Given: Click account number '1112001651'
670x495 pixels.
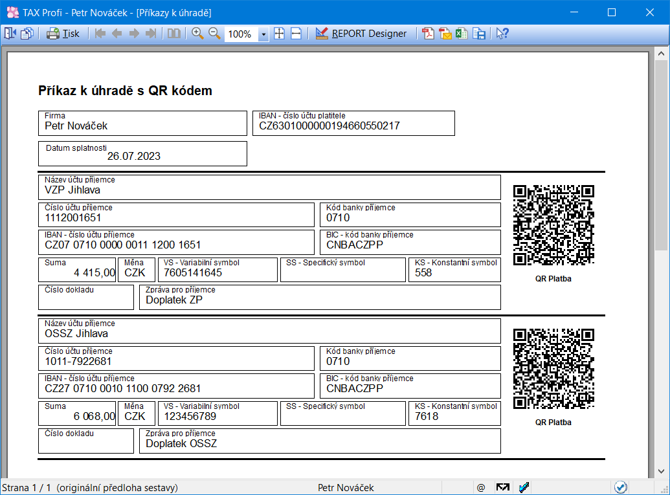Looking at the screenshot, I should 73,218.
